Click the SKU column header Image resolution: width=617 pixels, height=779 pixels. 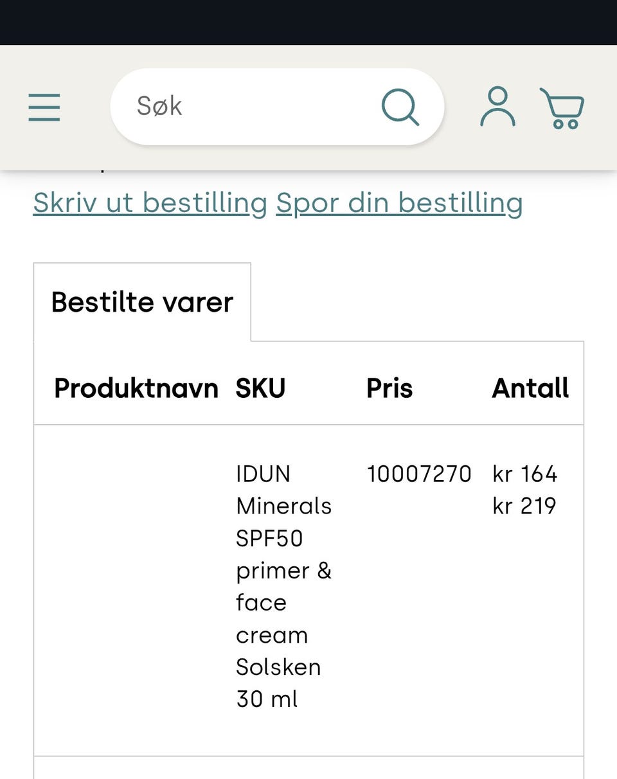(260, 388)
